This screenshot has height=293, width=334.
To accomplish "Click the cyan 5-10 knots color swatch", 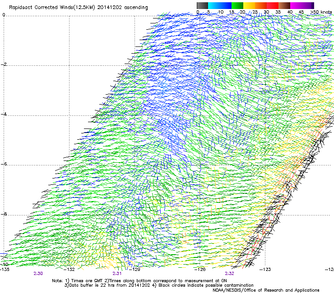I will (x=214, y=5).
